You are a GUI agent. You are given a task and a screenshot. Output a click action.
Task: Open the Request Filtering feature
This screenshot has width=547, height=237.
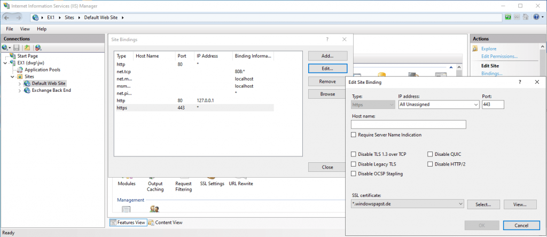pyautogui.click(x=183, y=186)
